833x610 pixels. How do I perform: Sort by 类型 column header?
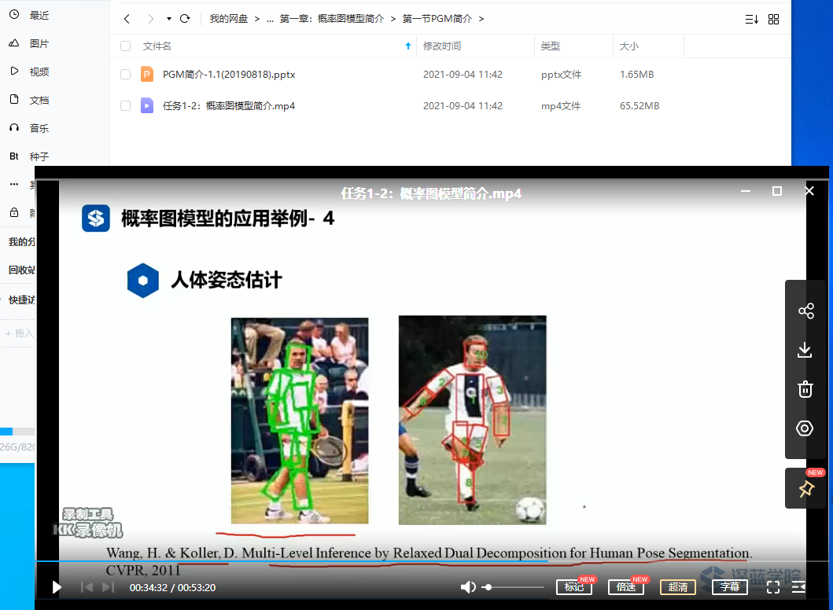click(x=551, y=46)
